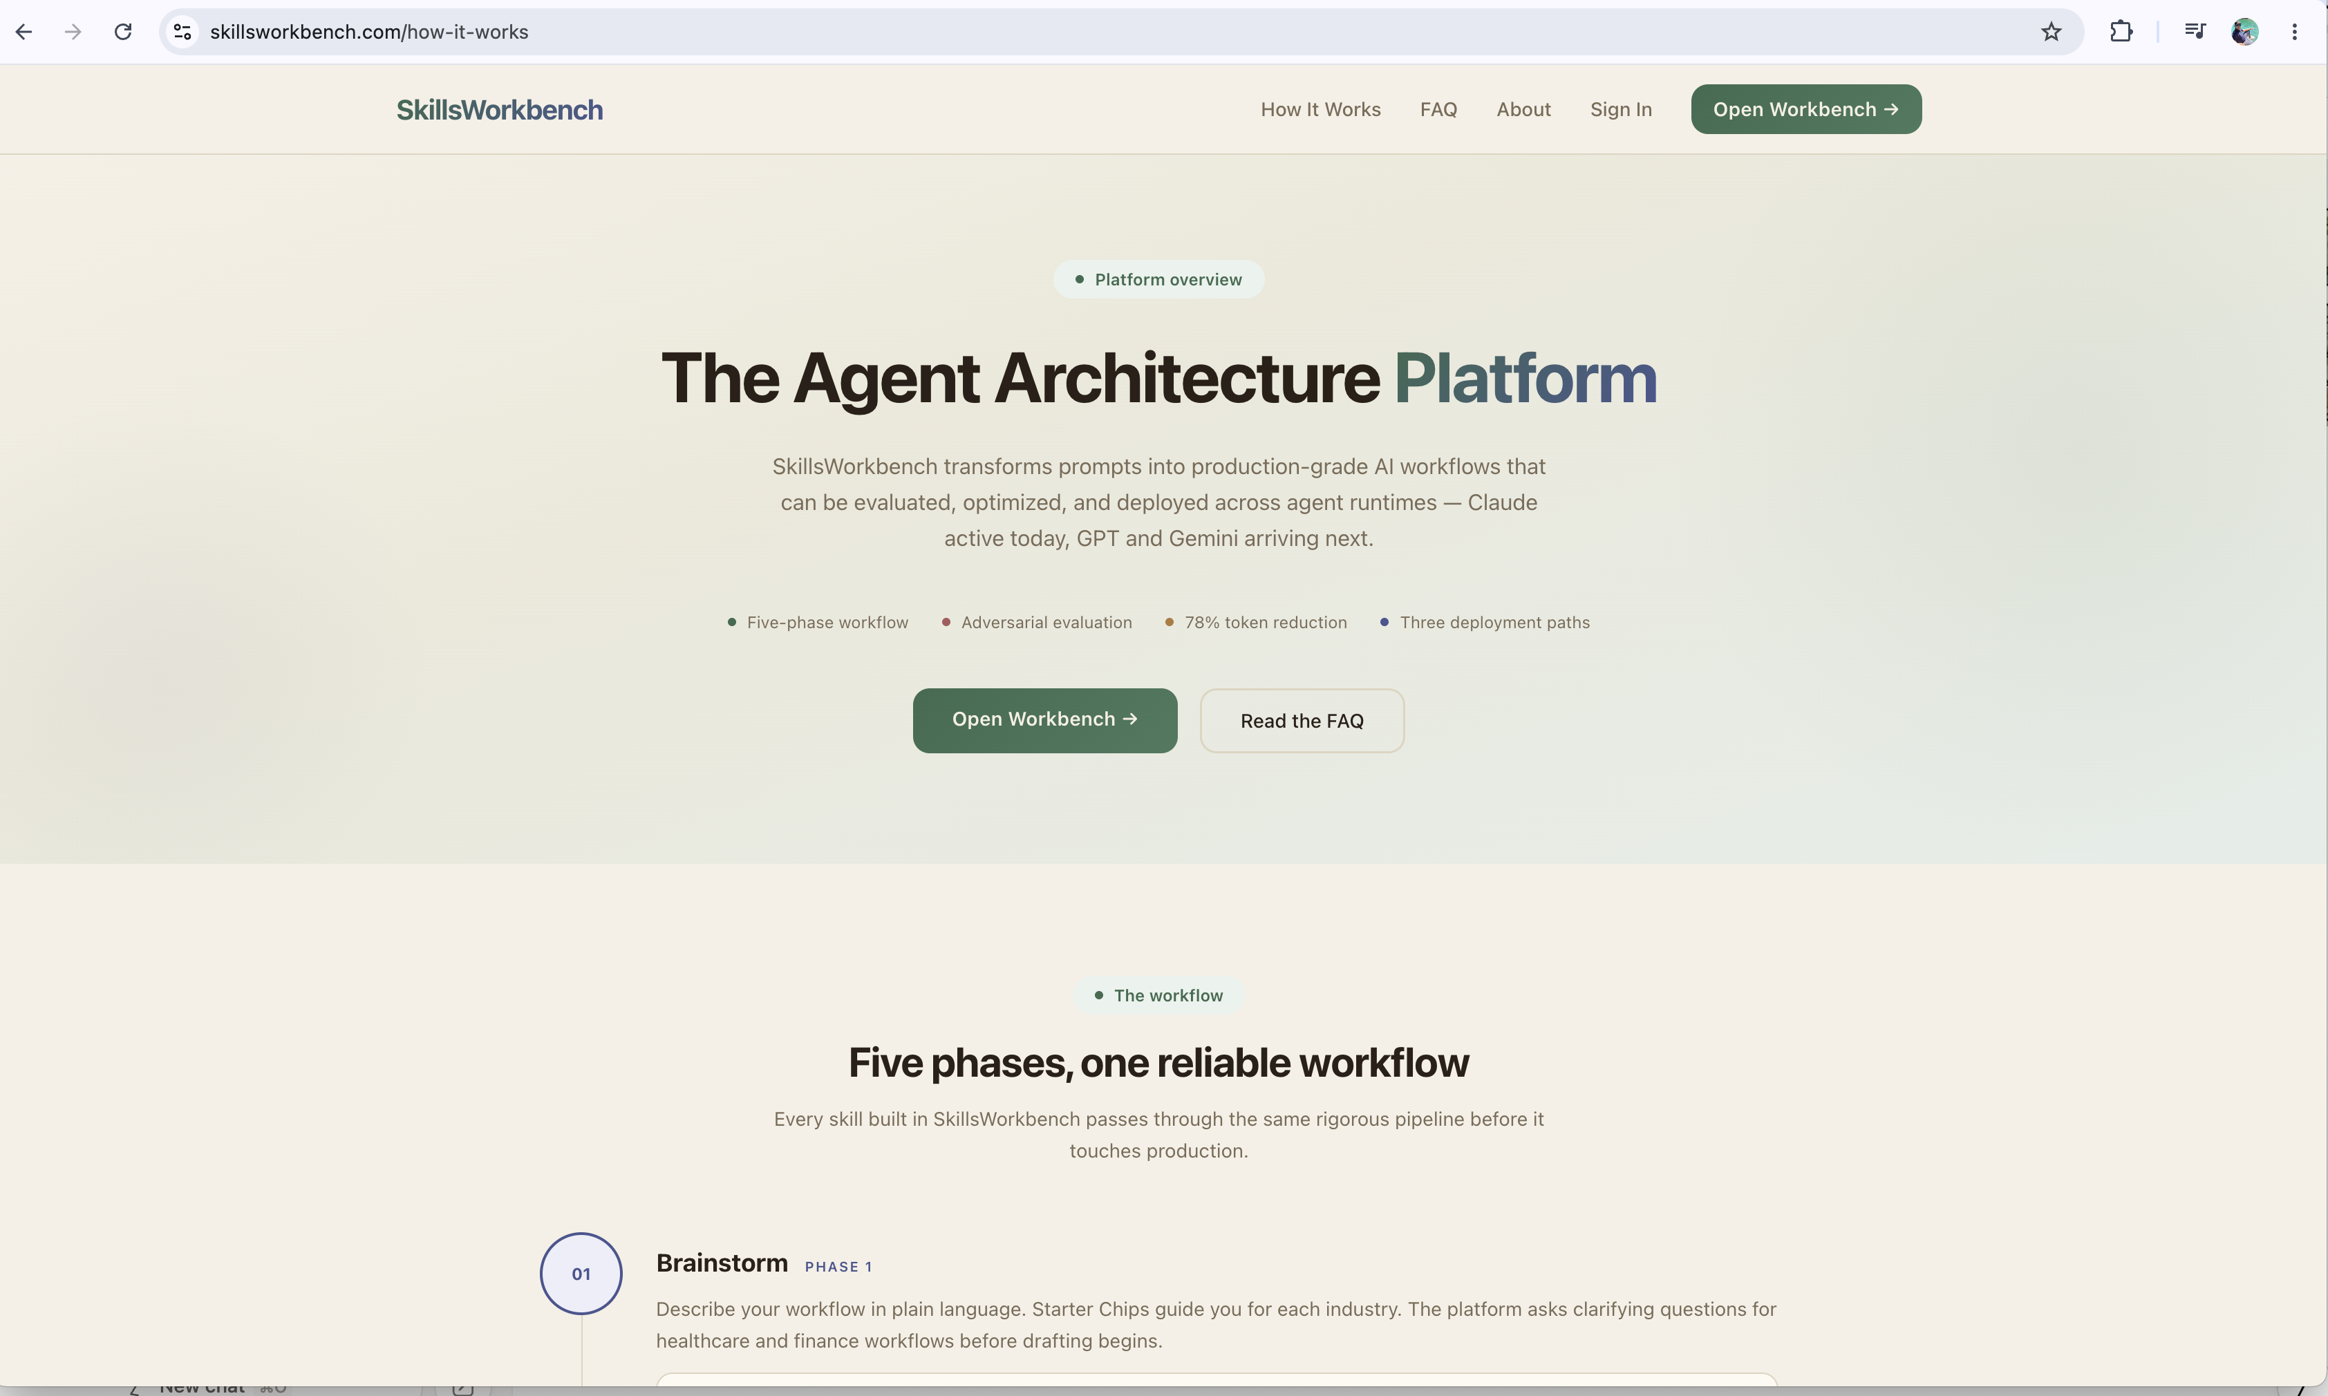
Task: Bookmark this page with the star icon
Action: point(2052,32)
